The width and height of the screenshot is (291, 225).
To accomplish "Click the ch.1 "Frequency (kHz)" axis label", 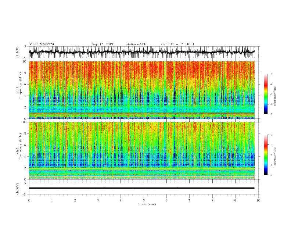I will point(21,85).
